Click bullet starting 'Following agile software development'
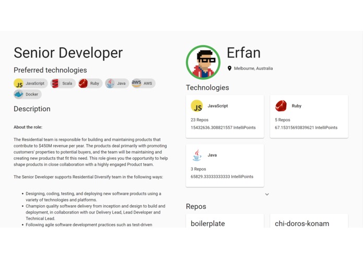This screenshot has height=258, width=363. point(89,225)
